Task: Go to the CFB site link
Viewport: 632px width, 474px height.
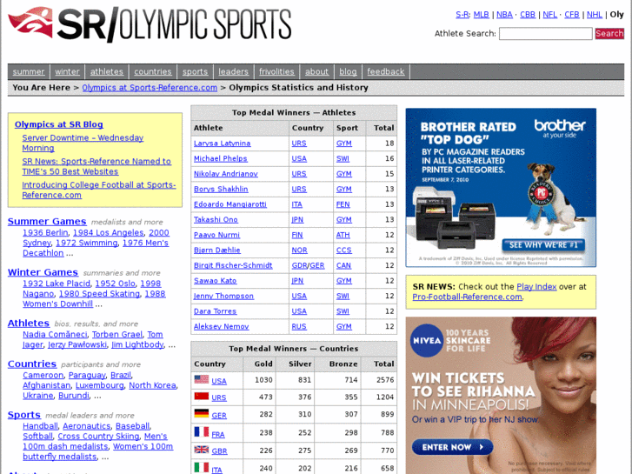Action: click(571, 15)
